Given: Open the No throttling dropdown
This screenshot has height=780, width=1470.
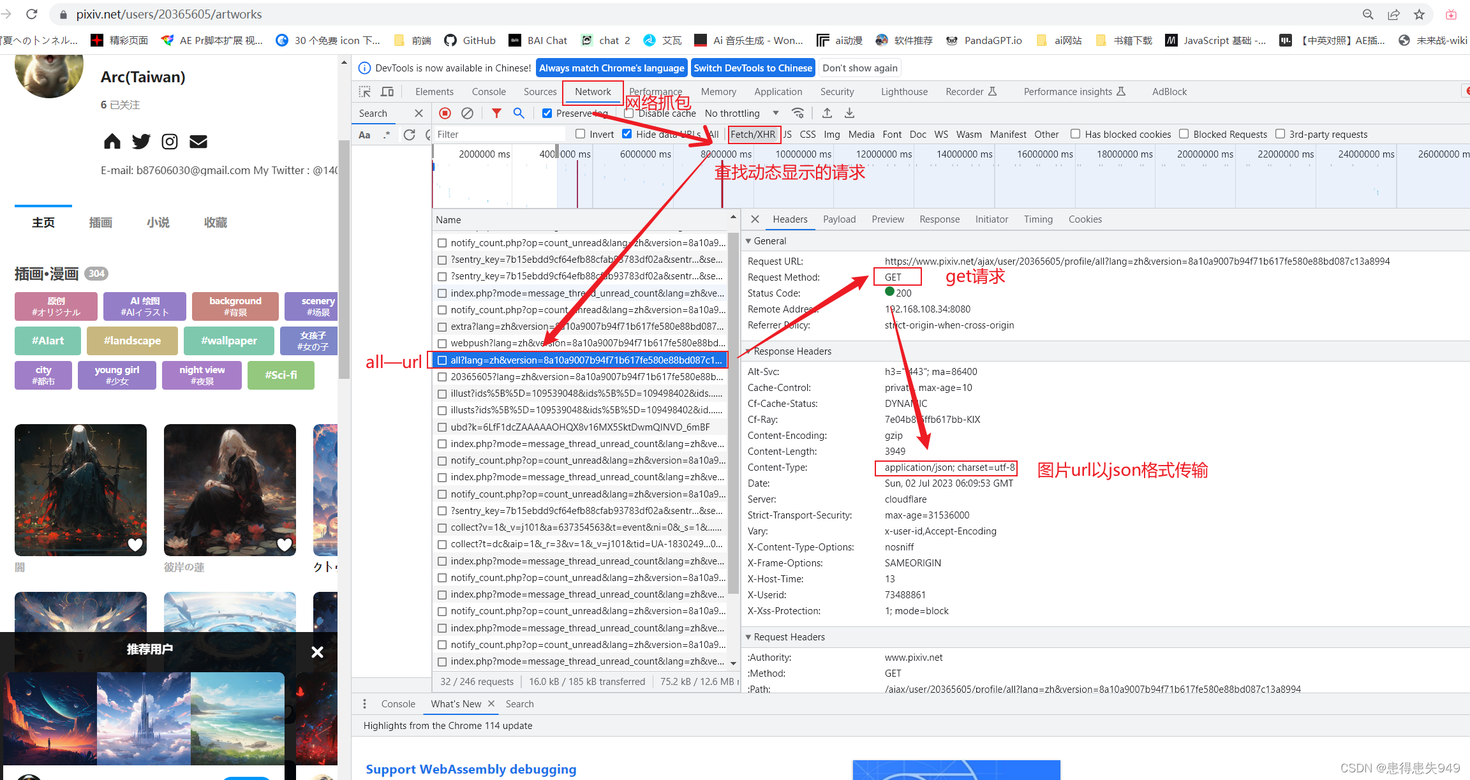Looking at the screenshot, I should coord(741,113).
